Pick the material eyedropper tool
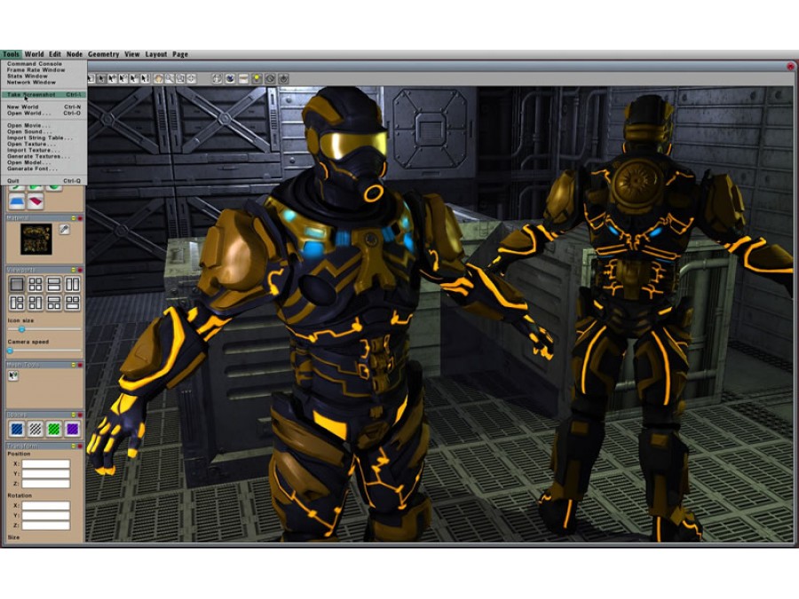The width and height of the screenshot is (799, 599). 64,230
